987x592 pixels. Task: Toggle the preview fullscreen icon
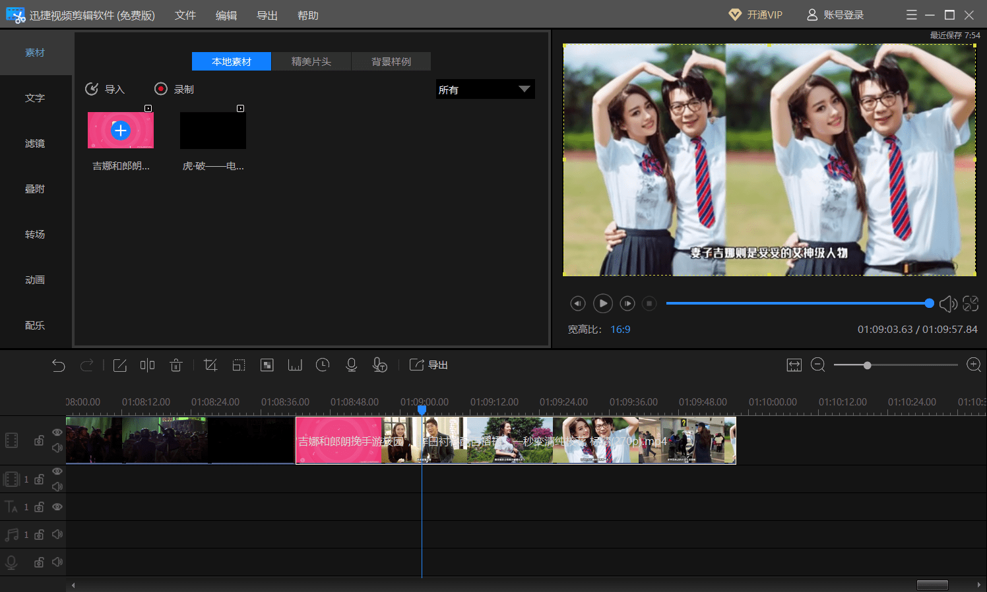click(x=971, y=303)
